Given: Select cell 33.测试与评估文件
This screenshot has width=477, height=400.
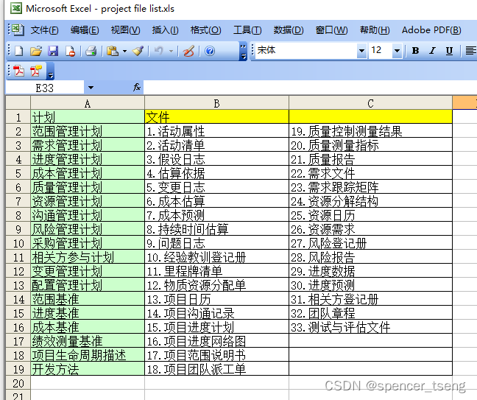Looking at the screenshot, I should coord(370,327).
